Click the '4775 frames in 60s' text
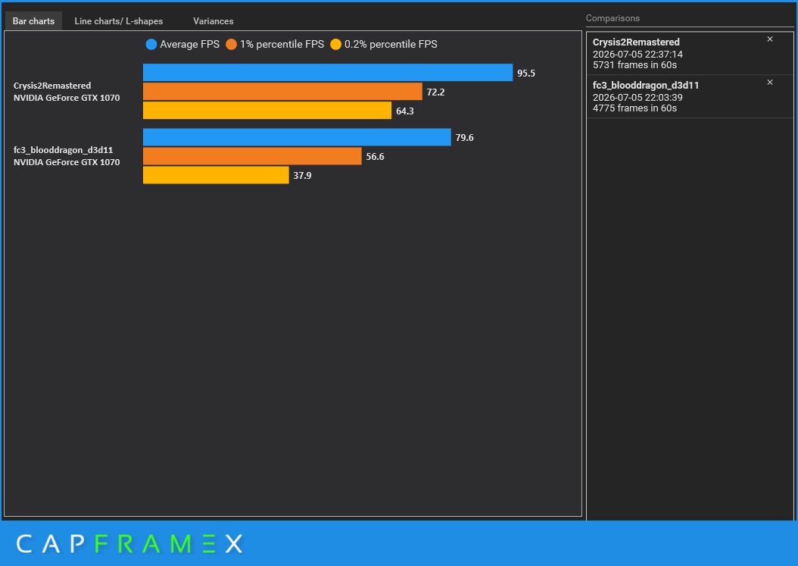Viewport: 798px width, 566px height. pos(634,108)
